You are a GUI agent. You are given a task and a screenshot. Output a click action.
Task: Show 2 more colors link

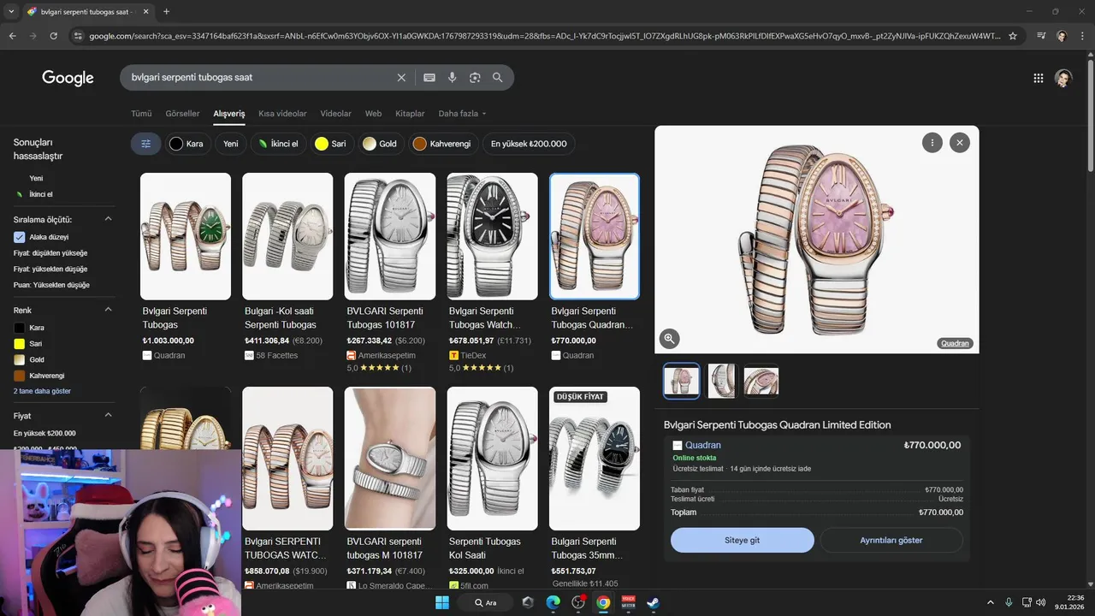(42, 391)
